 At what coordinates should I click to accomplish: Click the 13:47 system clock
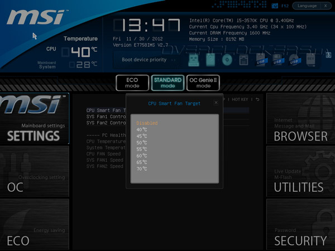[147, 25]
